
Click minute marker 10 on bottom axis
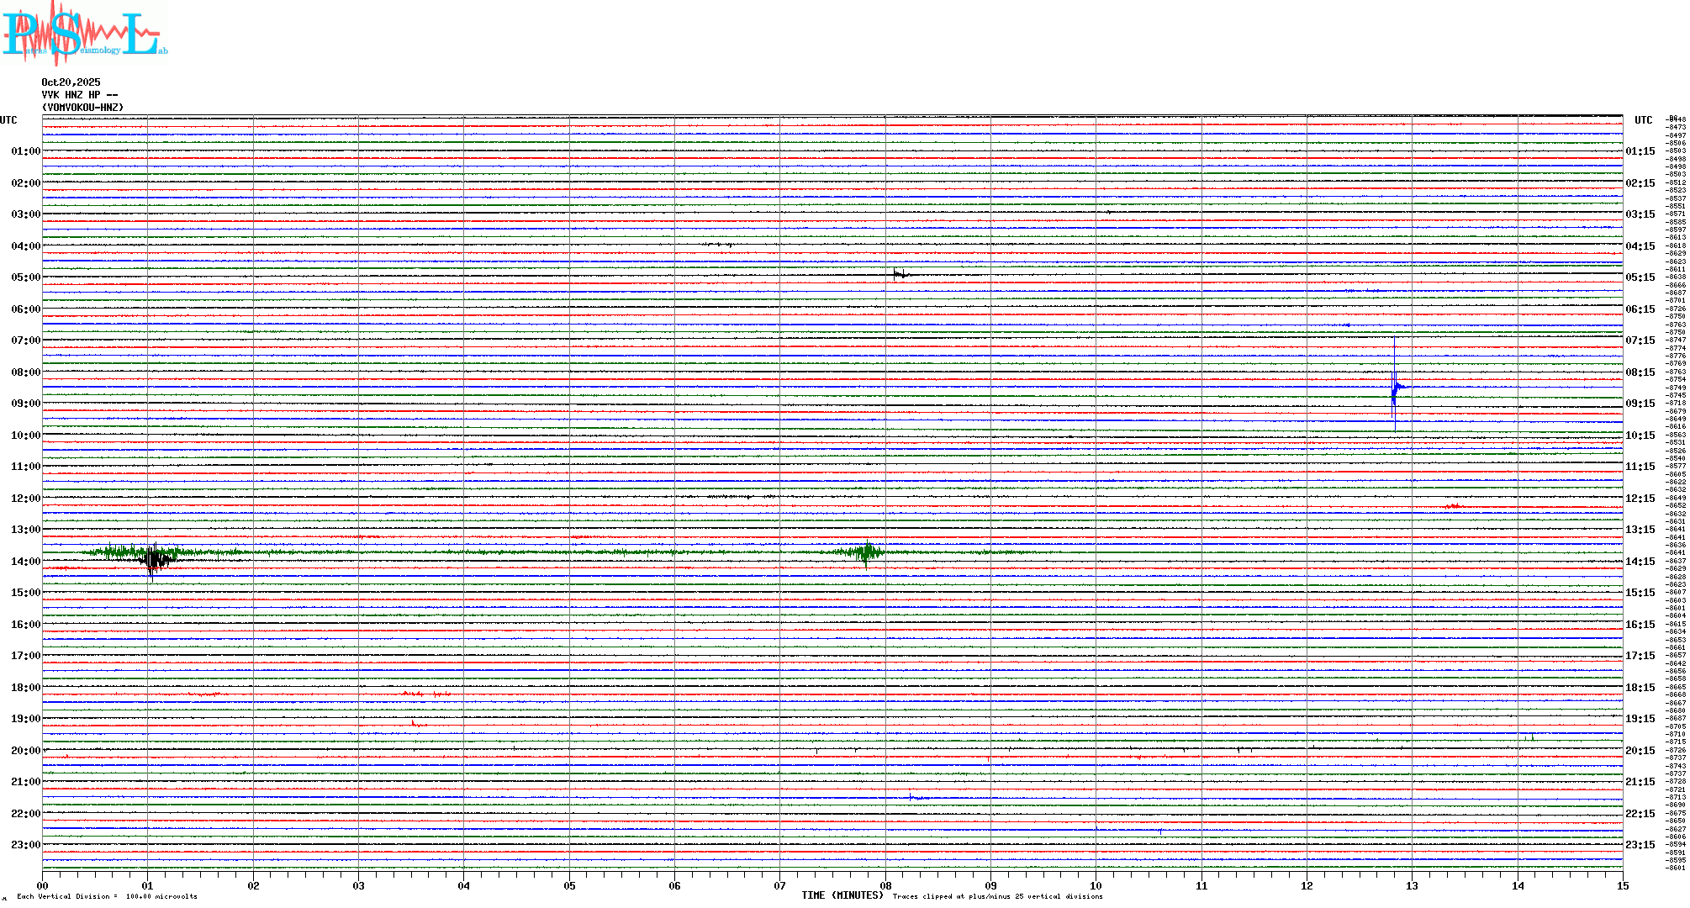pyautogui.click(x=1096, y=885)
